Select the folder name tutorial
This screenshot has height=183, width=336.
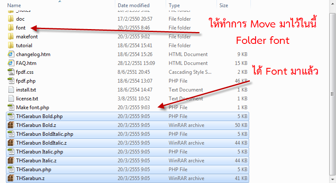[24, 46]
